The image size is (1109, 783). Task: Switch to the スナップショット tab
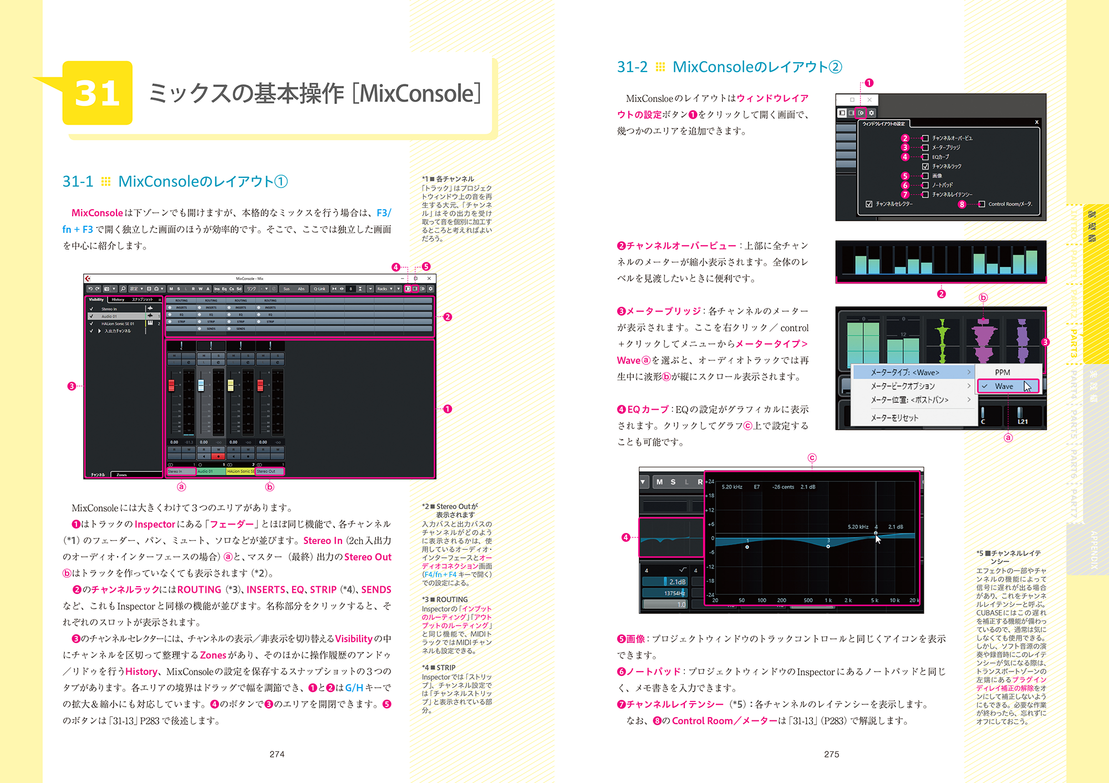tap(143, 299)
